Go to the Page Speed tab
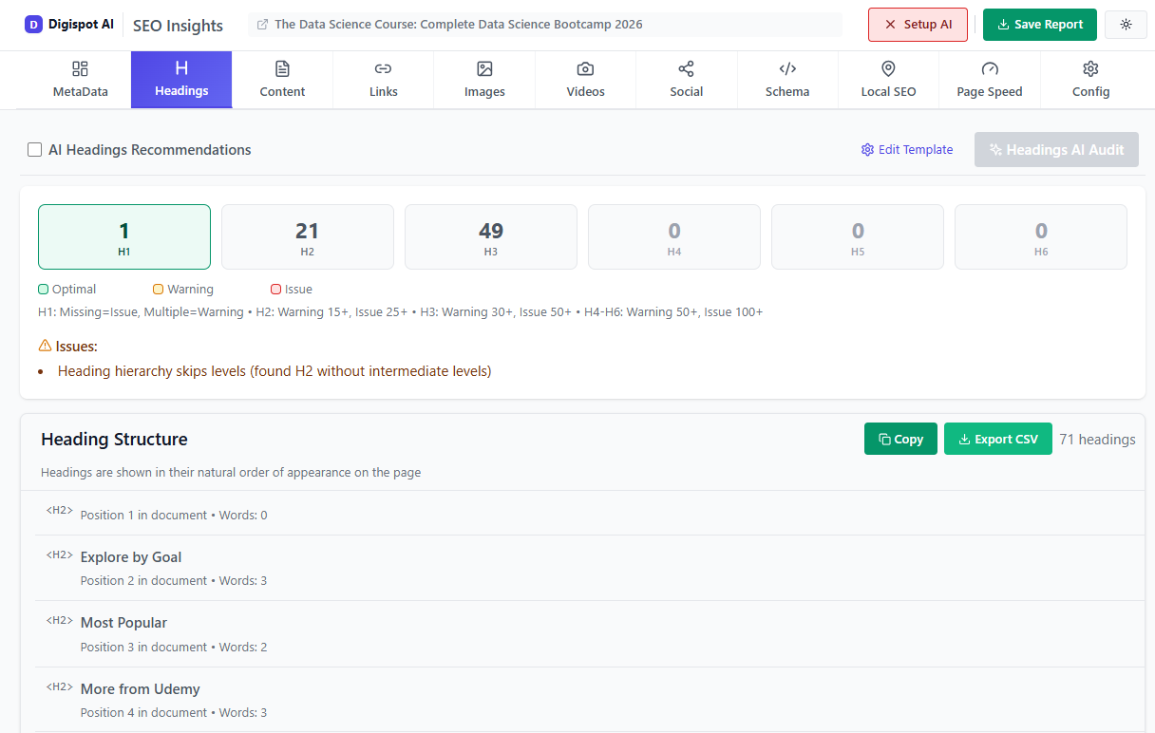Image resolution: width=1155 pixels, height=733 pixels. [990, 80]
